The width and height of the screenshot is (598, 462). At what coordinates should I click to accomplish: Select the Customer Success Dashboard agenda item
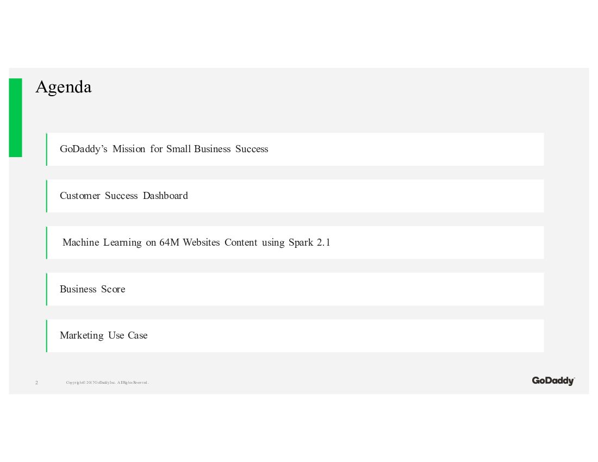pos(124,196)
